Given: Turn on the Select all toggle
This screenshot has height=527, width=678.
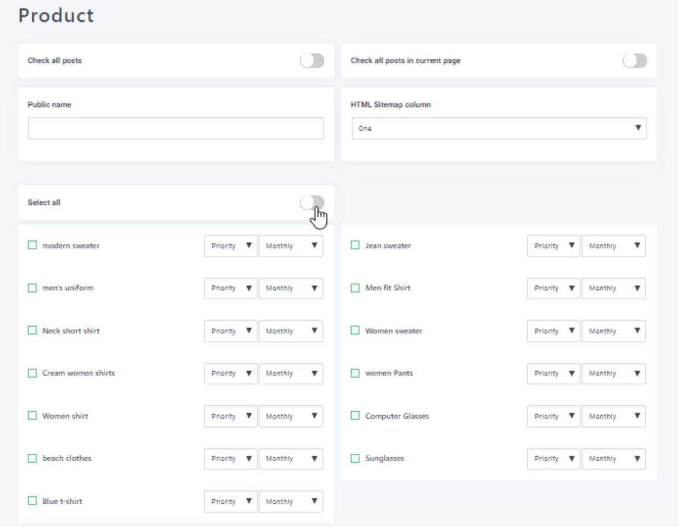Looking at the screenshot, I should 312,203.
